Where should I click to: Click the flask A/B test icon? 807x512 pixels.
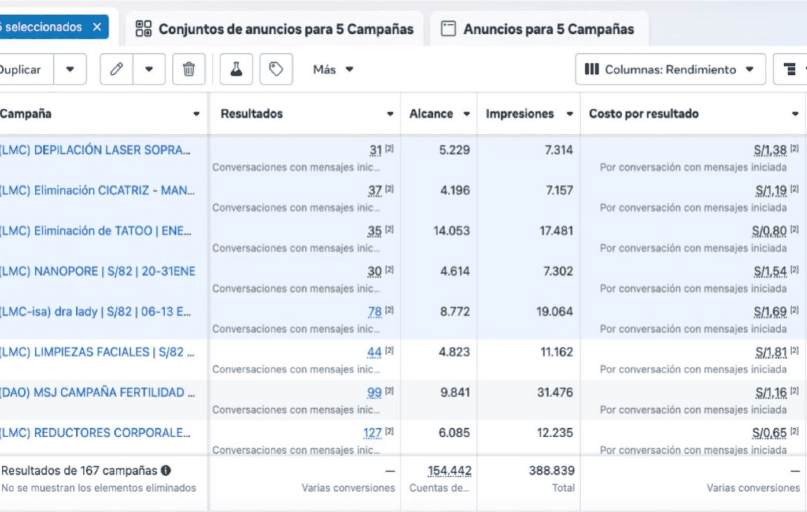(236, 69)
